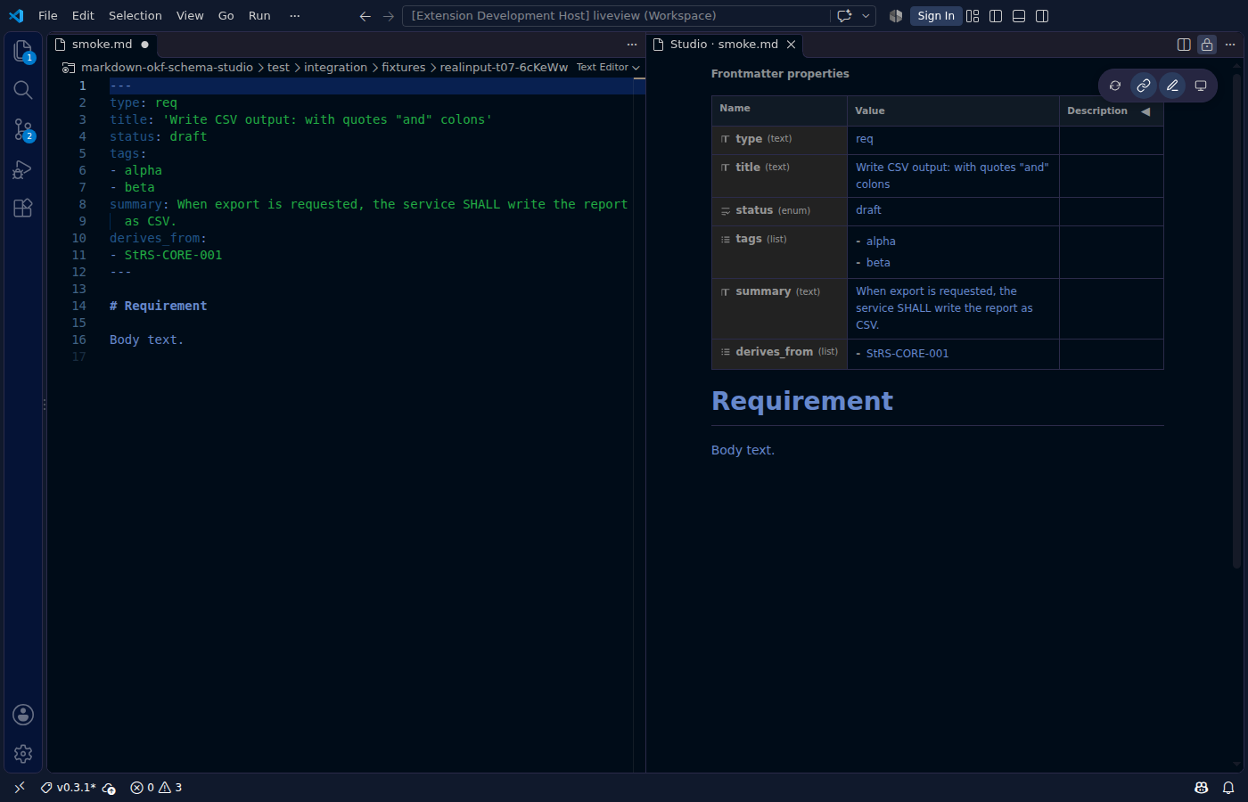This screenshot has height=802, width=1248.
Task: Expand the hidden menu items ellipsis after Run
Action: click(295, 16)
